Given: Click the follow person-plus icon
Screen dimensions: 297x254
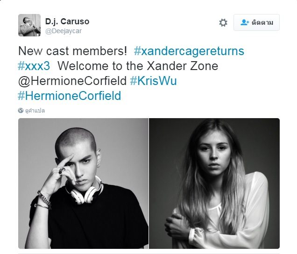Looking at the screenshot, I should [x=245, y=22].
